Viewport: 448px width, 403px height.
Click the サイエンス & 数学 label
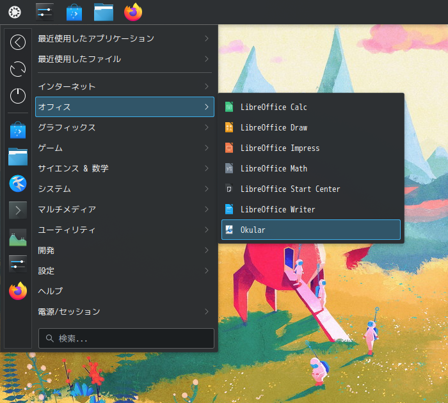coord(74,168)
